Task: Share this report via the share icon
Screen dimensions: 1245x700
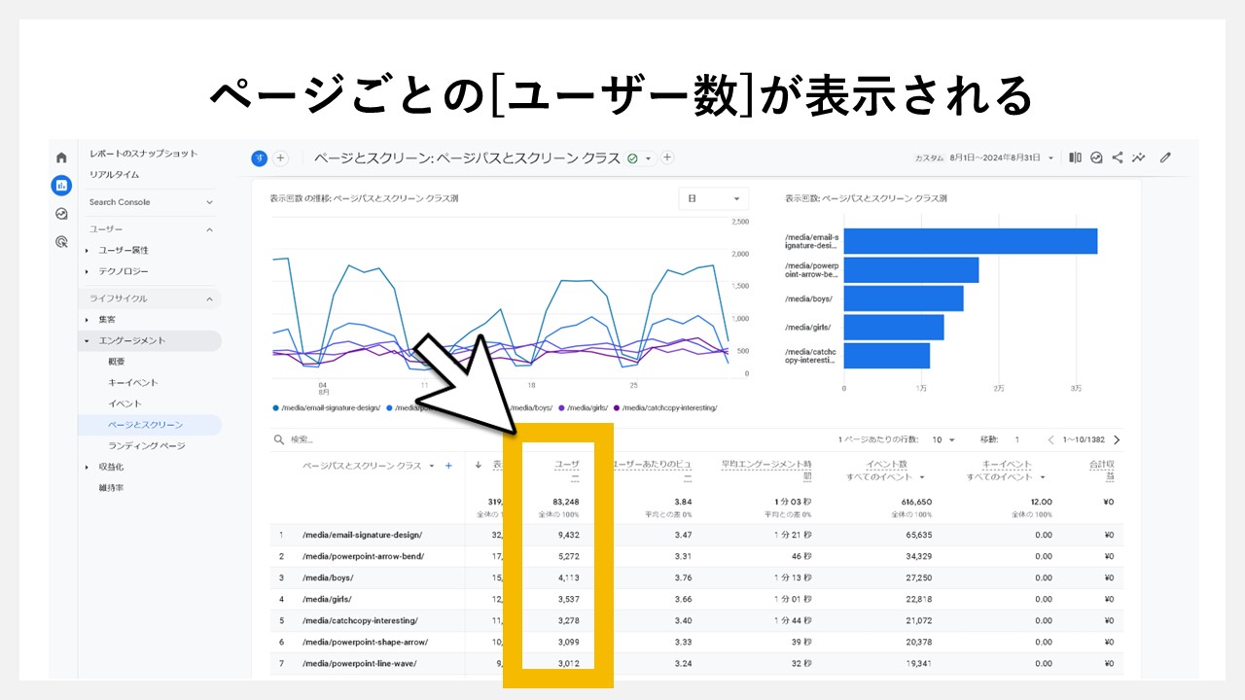Action: 1117,157
